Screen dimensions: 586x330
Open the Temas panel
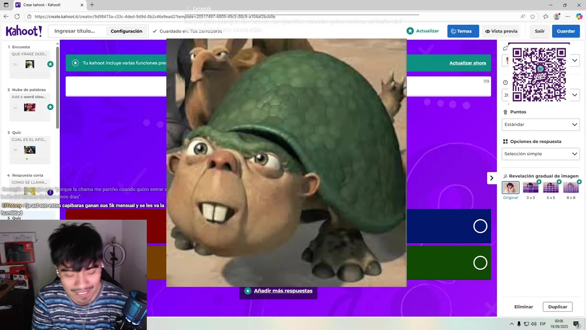[x=463, y=31]
